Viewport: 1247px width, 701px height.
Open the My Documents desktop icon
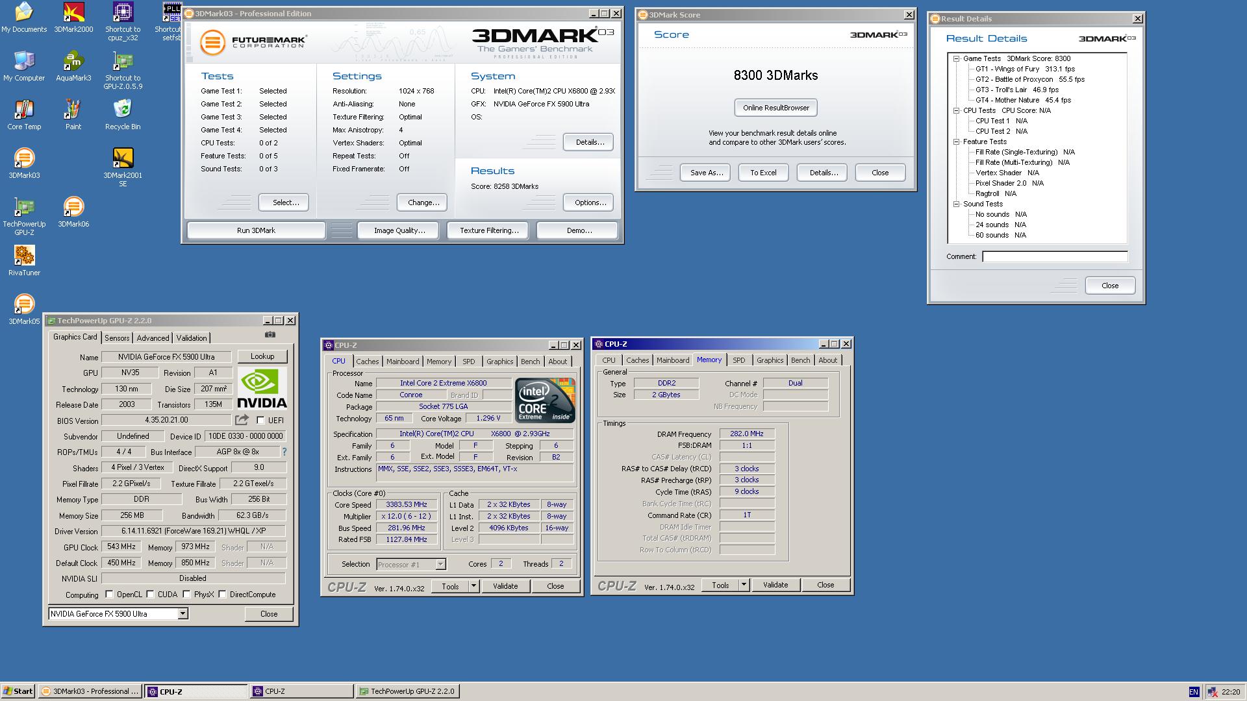(24, 18)
